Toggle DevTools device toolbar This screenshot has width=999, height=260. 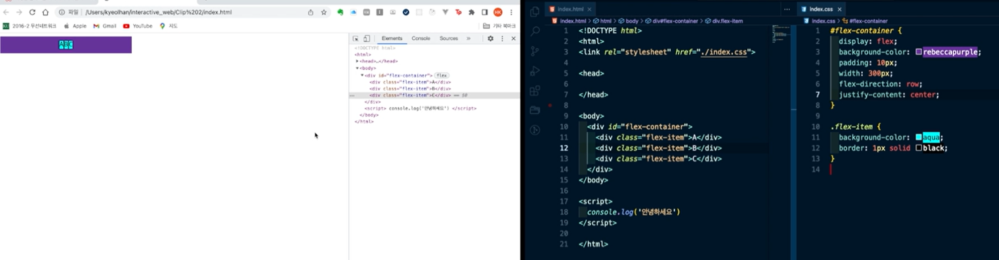[366, 38]
